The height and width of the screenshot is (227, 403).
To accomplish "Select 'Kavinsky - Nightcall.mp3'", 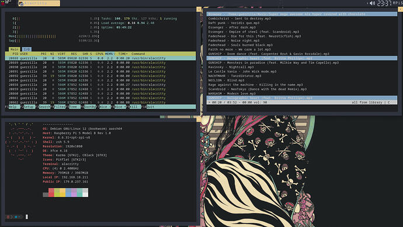I will [231, 67].
